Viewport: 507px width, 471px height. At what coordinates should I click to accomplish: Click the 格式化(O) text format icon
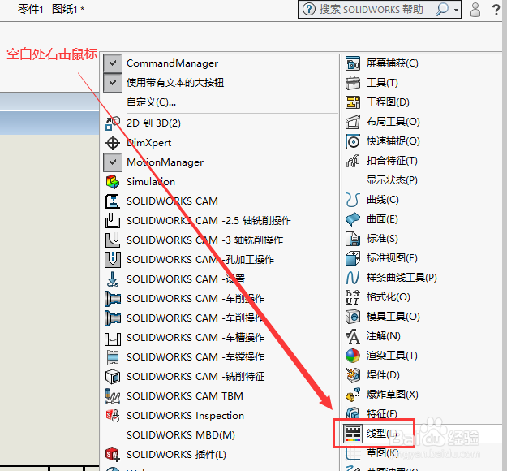(353, 297)
